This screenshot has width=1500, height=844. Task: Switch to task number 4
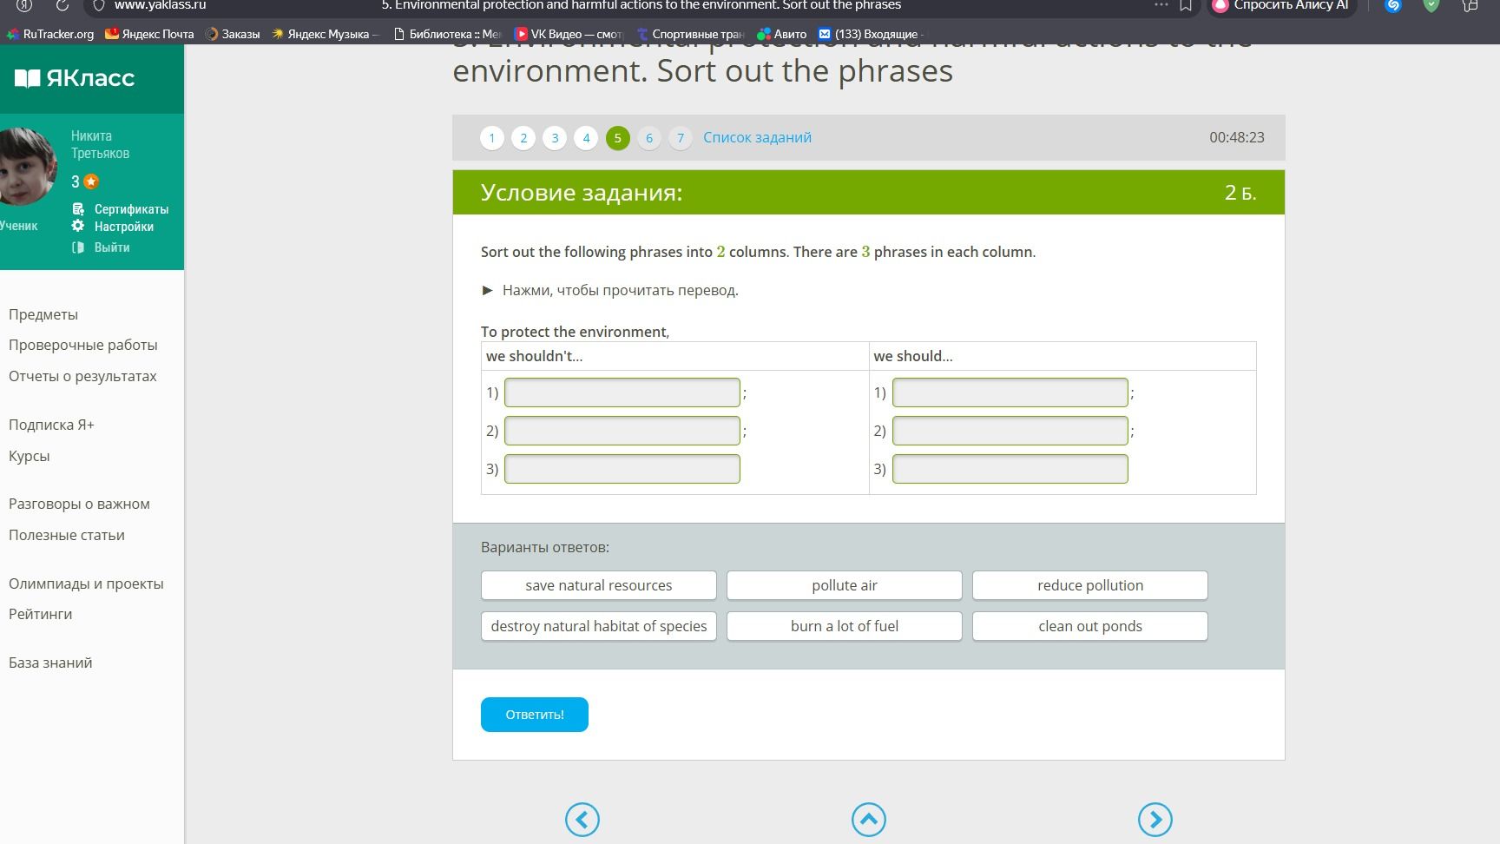[x=586, y=137]
